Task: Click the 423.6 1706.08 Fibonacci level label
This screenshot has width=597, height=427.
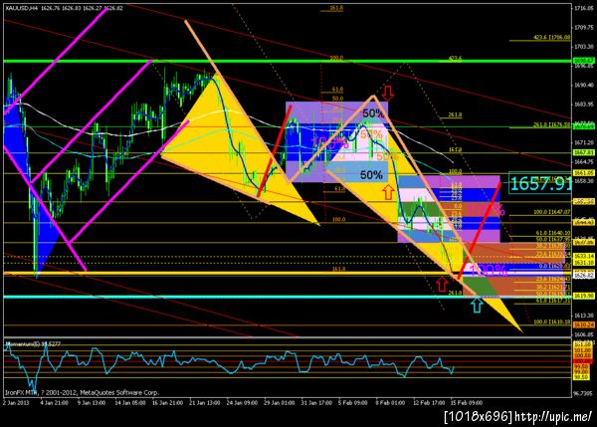Action: (x=551, y=38)
